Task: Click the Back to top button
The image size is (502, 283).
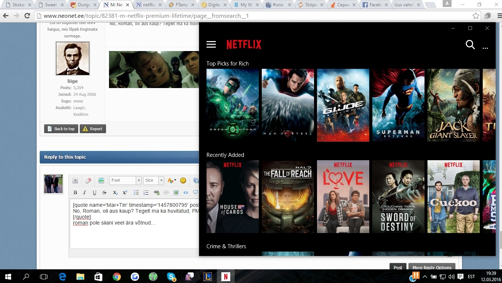Action: click(61, 129)
